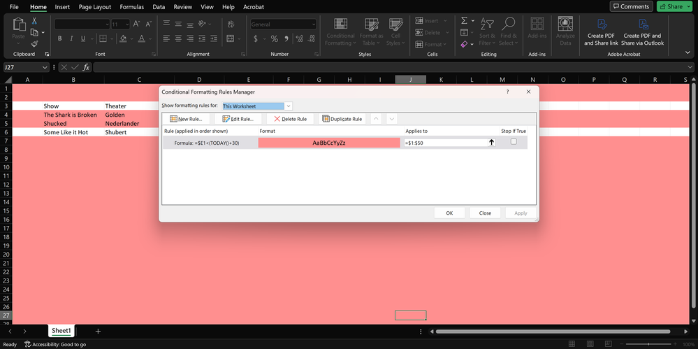Click the green Share button
The image size is (698, 349).
pyautogui.click(x=675, y=7)
